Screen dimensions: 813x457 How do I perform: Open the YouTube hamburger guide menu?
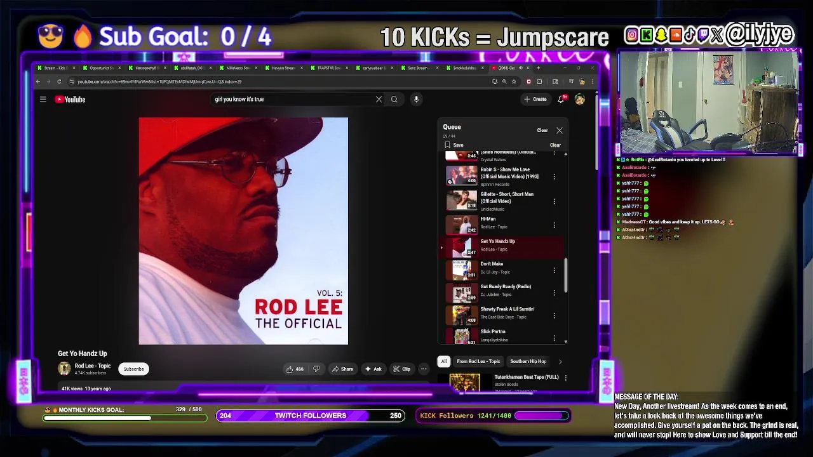click(x=43, y=99)
